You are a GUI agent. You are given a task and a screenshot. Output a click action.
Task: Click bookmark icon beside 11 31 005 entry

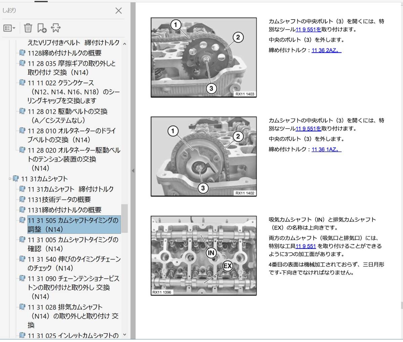click(x=22, y=240)
